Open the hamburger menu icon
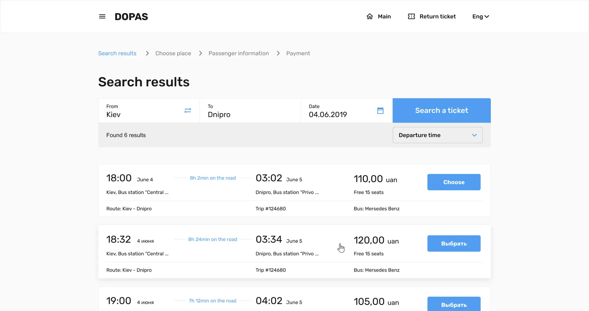Viewport: 589px width, 311px height. [102, 17]
